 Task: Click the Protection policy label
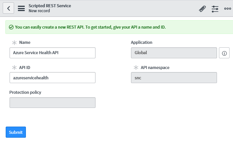point(25,92)
